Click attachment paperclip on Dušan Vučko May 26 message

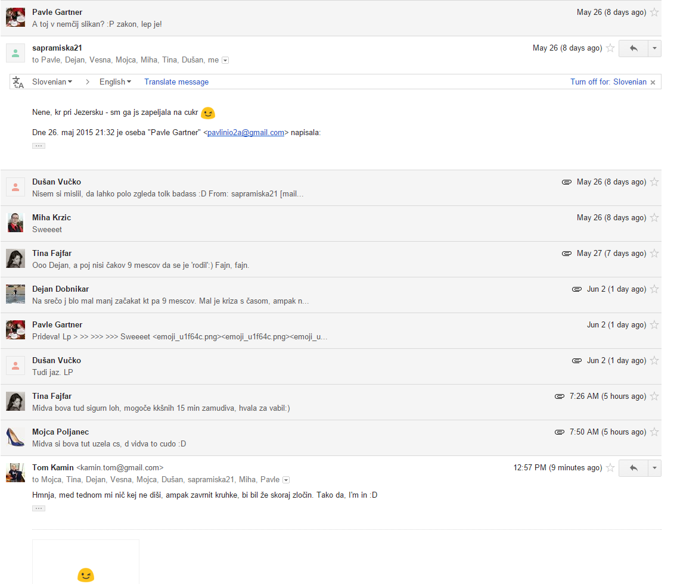coord(567,182)
